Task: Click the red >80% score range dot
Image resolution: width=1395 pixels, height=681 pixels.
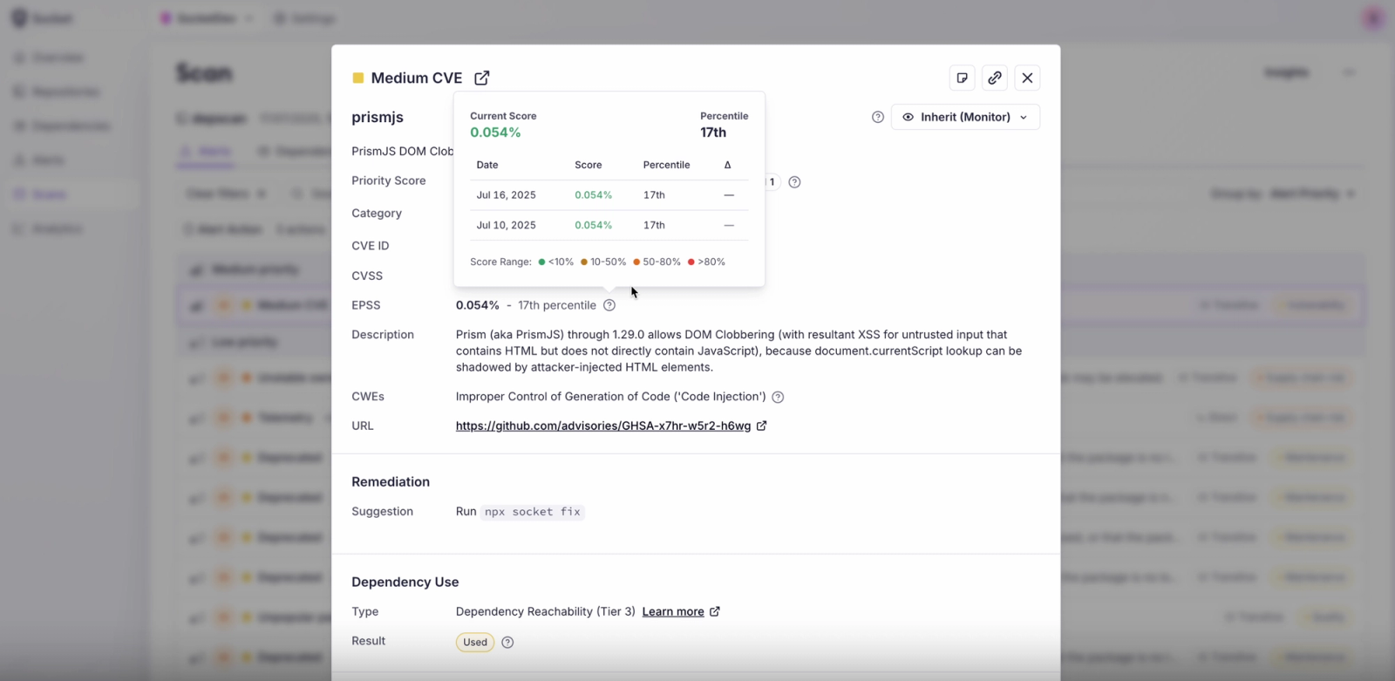Action: (691, 262)
